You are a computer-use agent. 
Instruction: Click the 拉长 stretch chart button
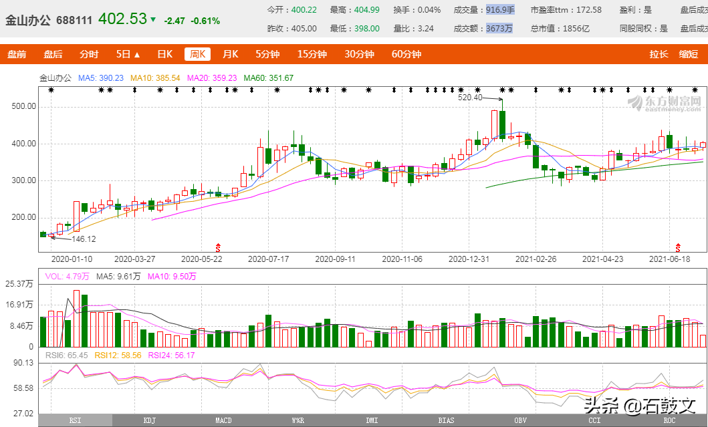659,54
